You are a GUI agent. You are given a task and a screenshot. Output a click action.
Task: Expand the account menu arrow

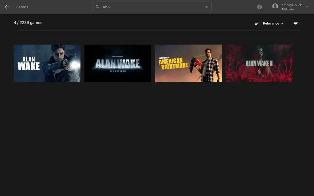pyautogui.click(x=307, y=7)
